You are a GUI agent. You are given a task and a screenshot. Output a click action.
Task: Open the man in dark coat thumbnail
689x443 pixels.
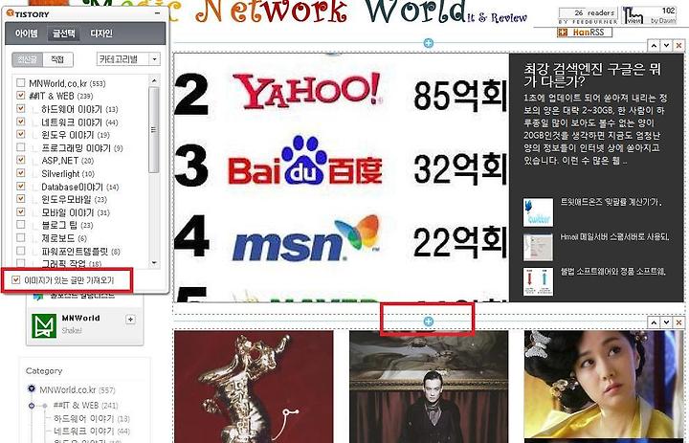(429, 387)
